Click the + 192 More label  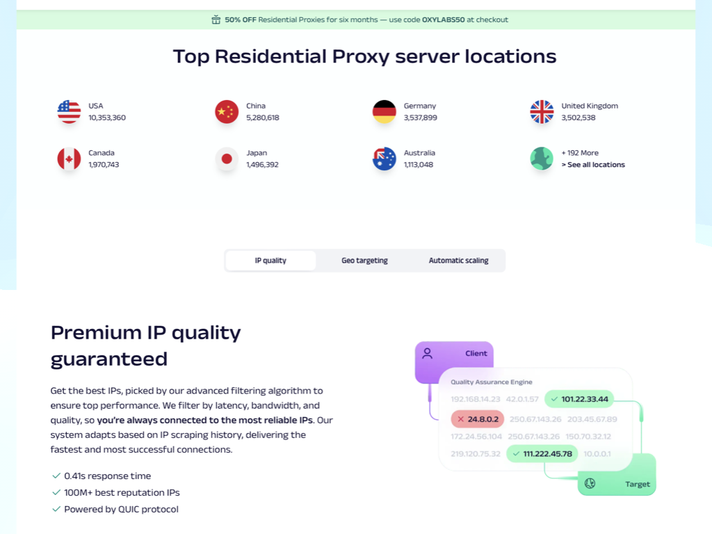pyautogui.click(x=580, y=153)
